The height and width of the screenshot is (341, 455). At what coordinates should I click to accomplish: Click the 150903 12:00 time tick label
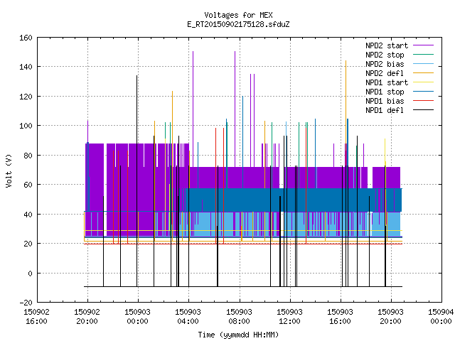pyautogui.click(x=289, y=317)
